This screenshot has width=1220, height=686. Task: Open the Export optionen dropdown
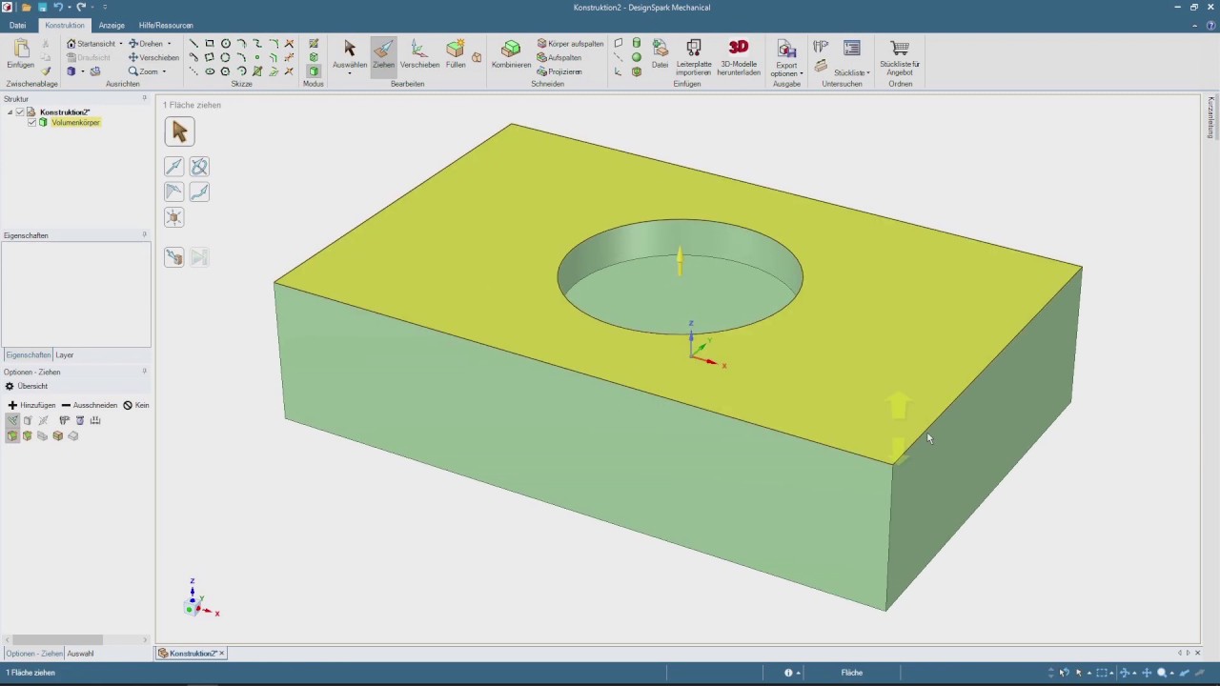[x=802, y=73]
